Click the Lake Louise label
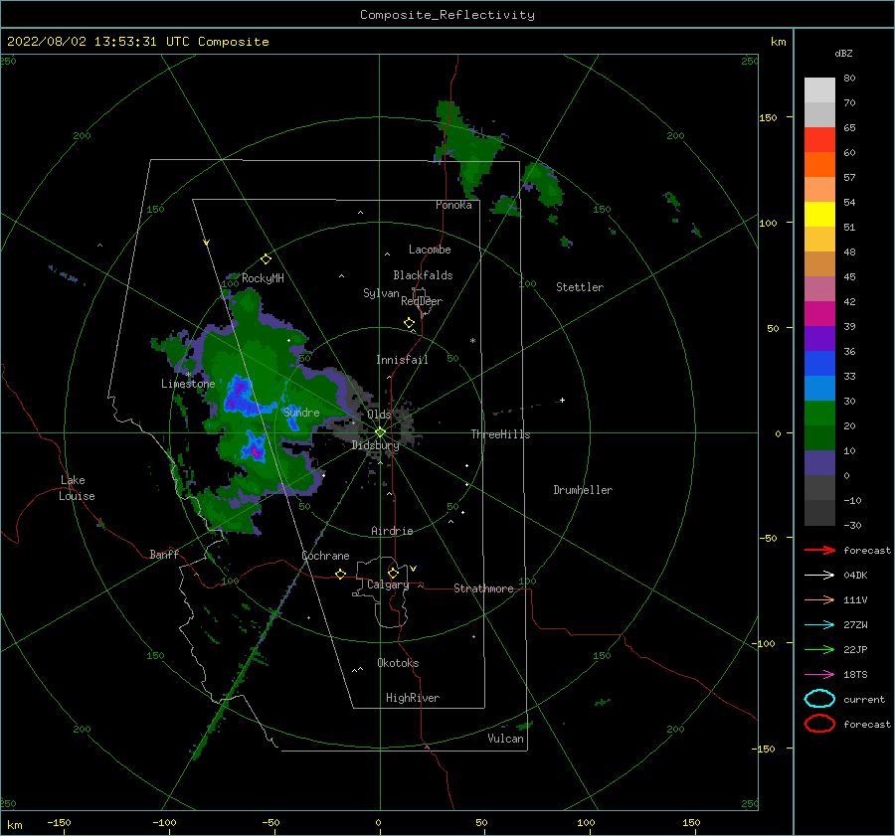895x836 pixels. (77, 488)
